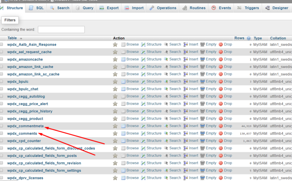Open the Search tab in top navigation
The width and height of the screenshot is (292, 181).
[59, 8]
